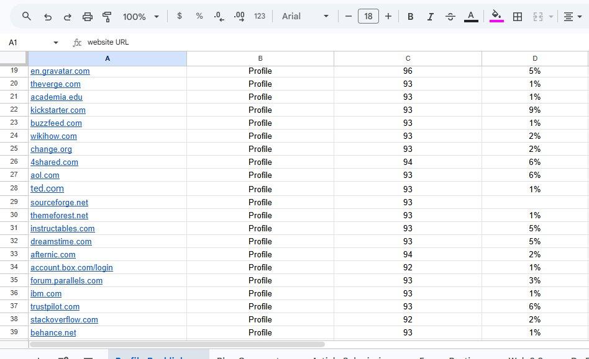Open the zoom 100% dropdown
The image size is (589, 359).
tap(141, 17)
